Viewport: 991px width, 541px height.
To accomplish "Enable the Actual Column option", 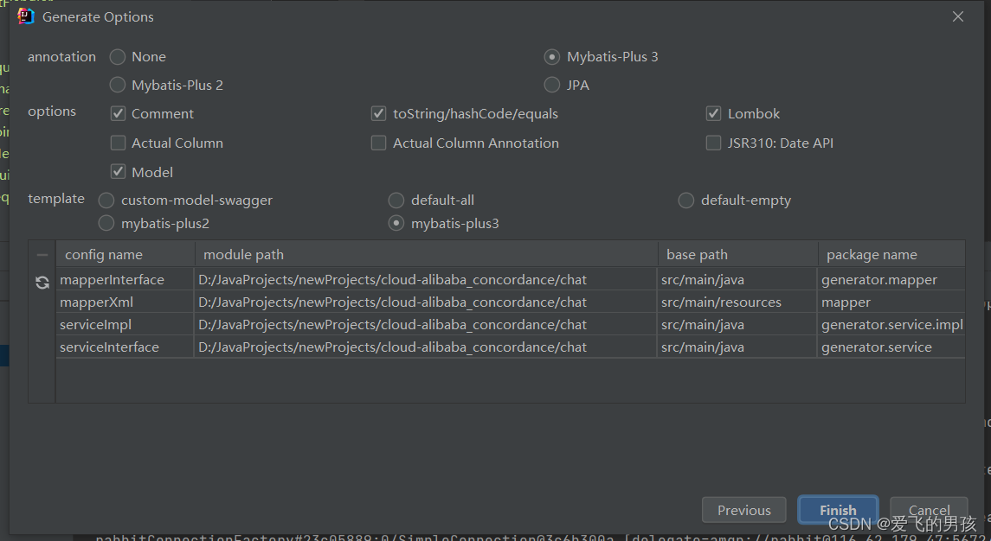I will 118,143.
